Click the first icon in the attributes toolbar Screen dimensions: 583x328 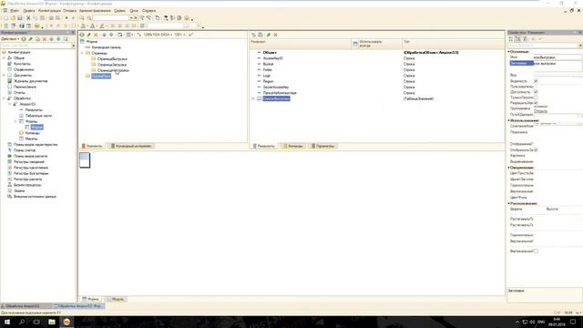[x=253, y=35]
